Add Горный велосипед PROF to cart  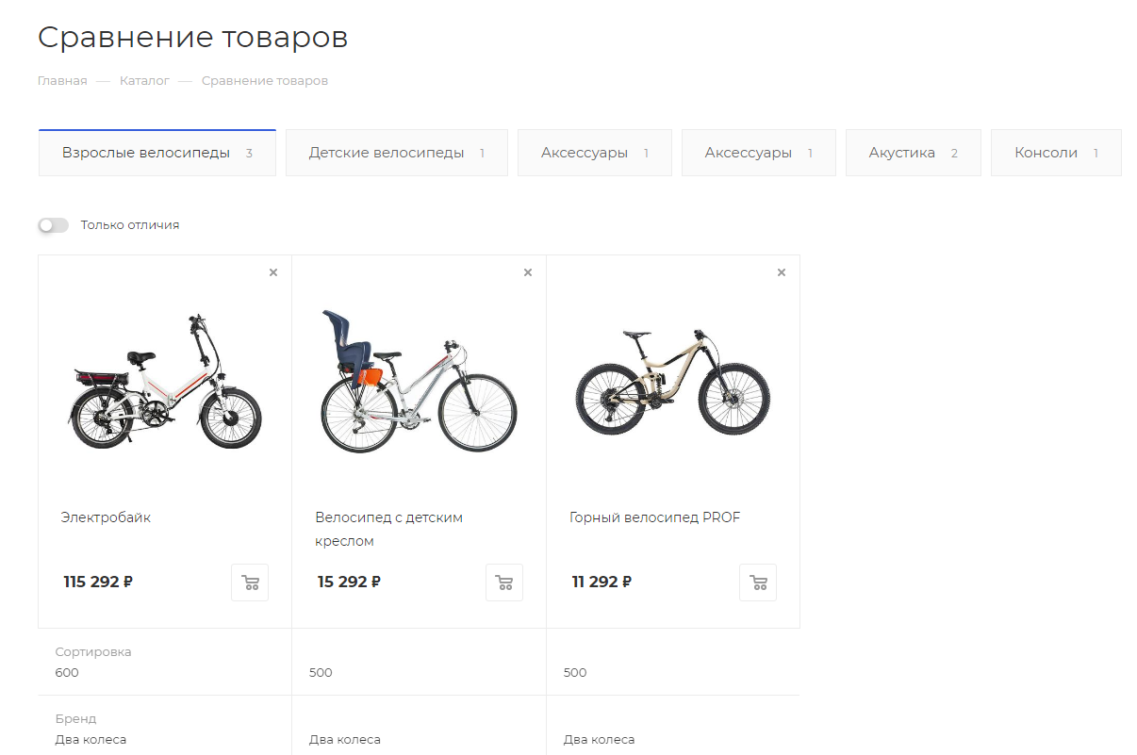tap(758, 583)
